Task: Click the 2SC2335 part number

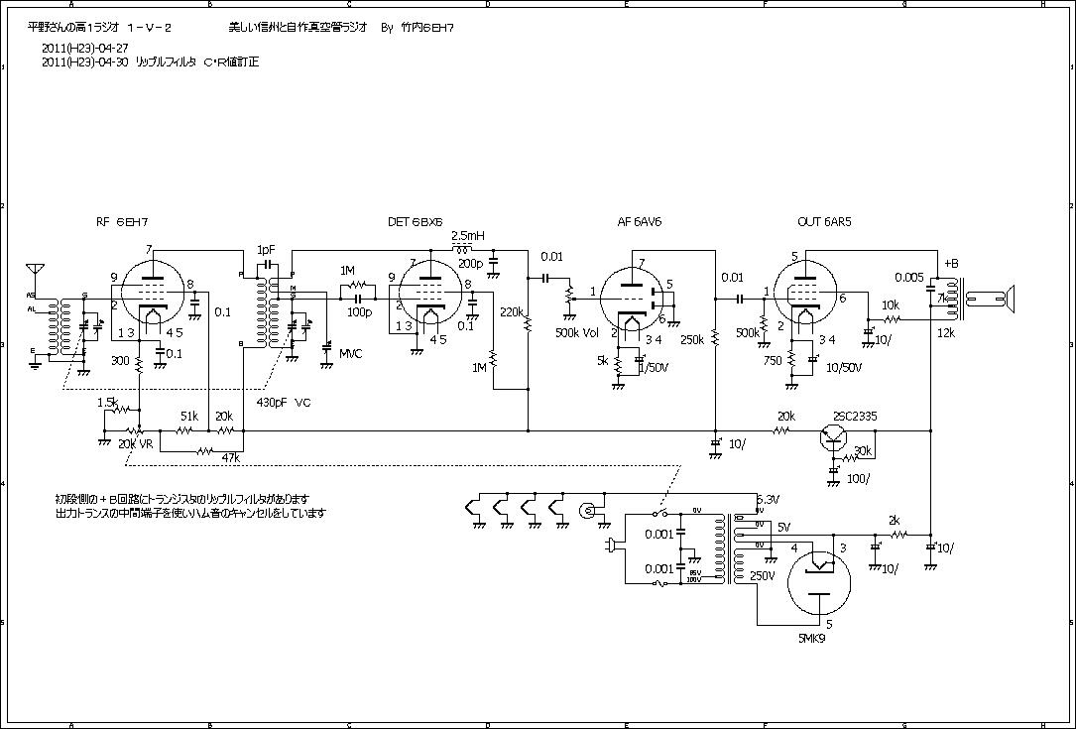Action: click(x=854, y=416)
